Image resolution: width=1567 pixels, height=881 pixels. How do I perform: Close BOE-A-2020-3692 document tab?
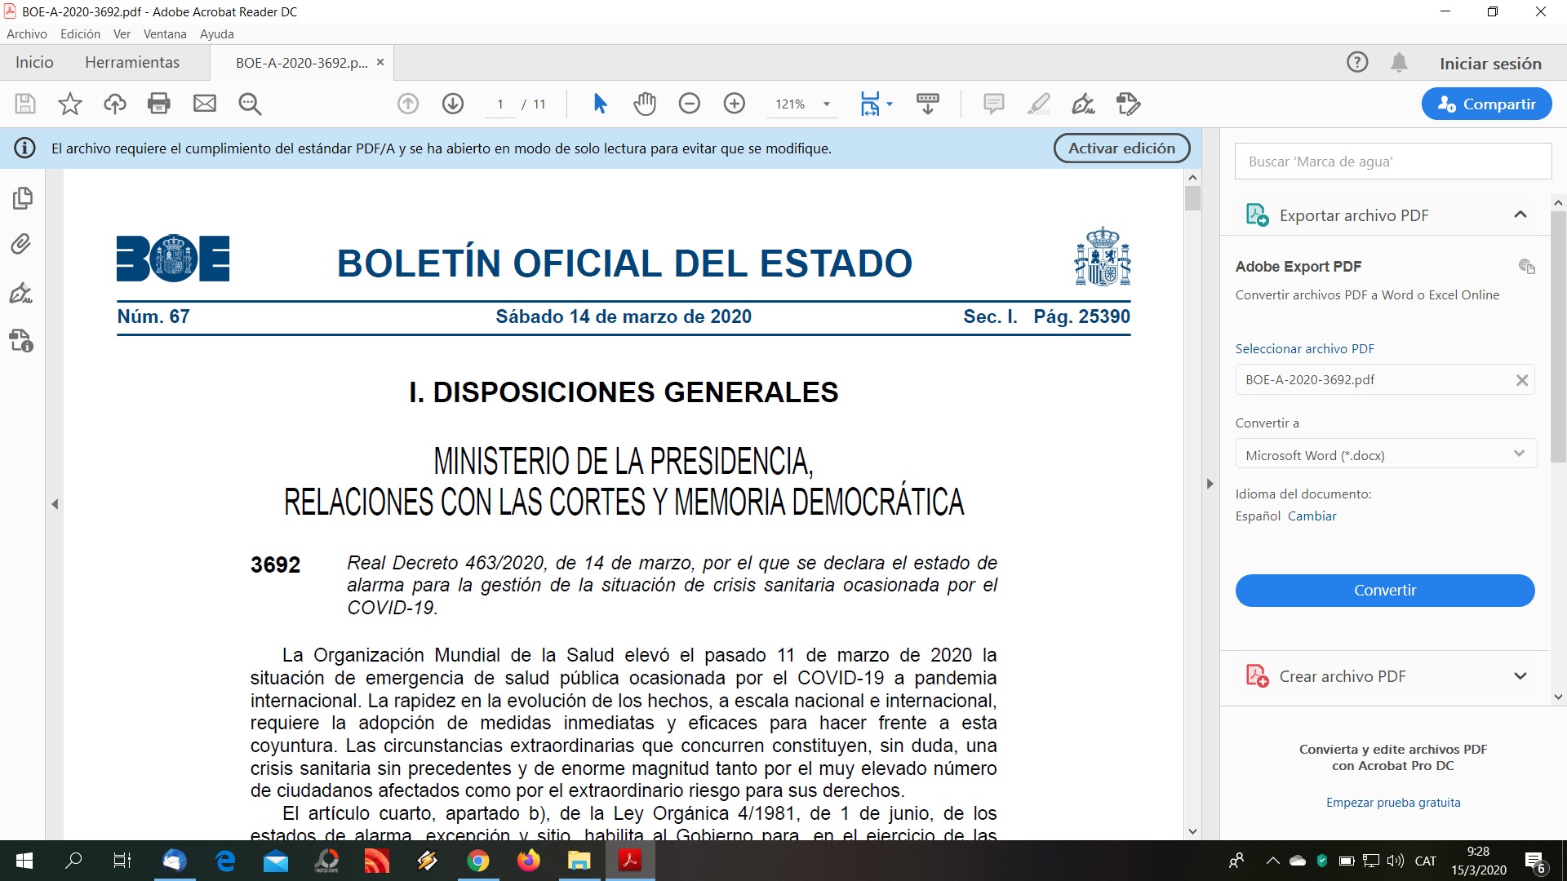[x=380, y=63]
